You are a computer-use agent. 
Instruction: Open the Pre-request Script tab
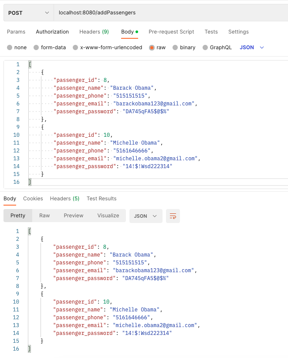171,31
